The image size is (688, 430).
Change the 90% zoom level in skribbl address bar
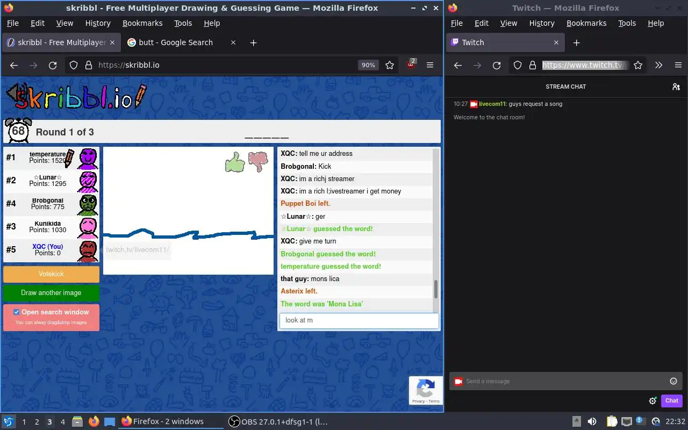click(x=368, y=65)
